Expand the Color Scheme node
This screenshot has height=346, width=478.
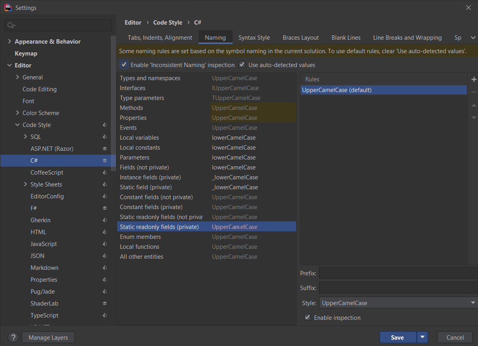[17, 113]
